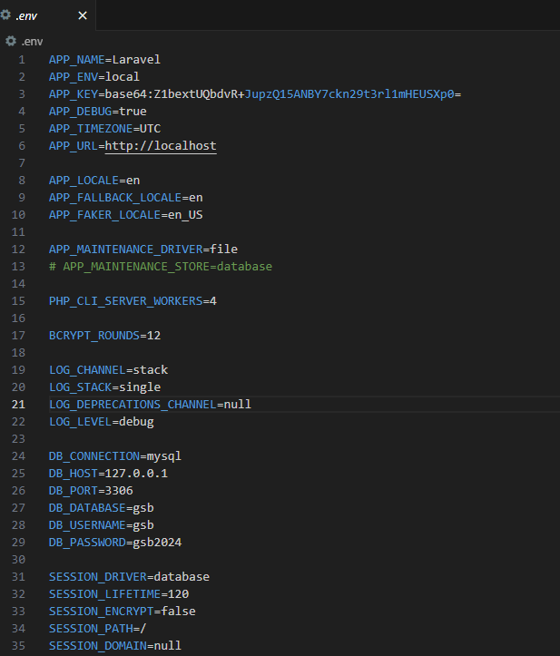Click the commented APP_MAINTENANCE_STORE line
This screenshot has width=560, height=656.
pos(161,267)
